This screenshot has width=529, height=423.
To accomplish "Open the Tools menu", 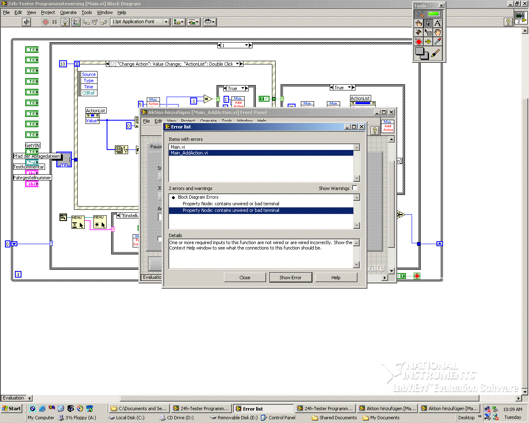I will [86, 12].
